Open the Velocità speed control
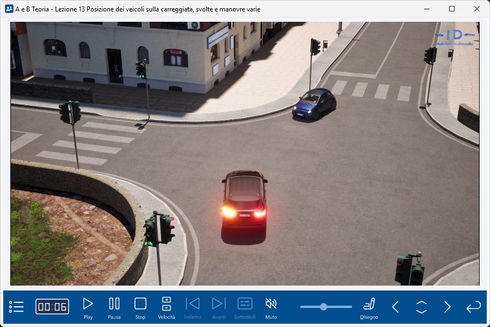490x327 pixels. point(167,307)
